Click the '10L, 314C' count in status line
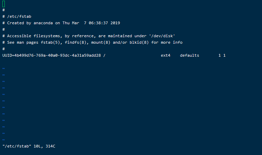This screenshot has height=155, width=262. [45, 146]
